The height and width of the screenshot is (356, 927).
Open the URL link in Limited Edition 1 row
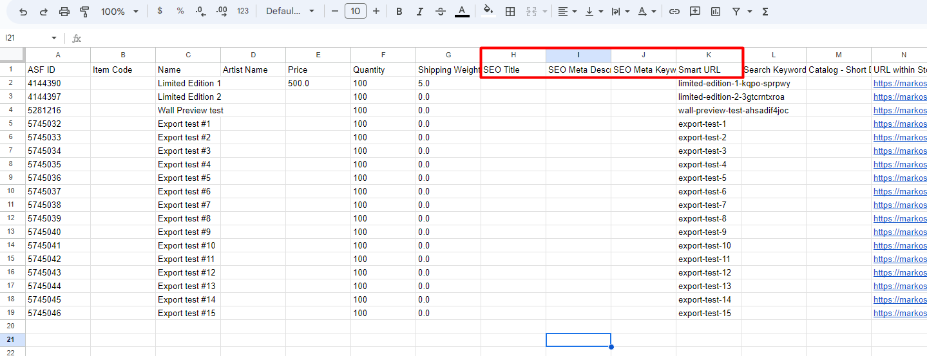(899, 83)
